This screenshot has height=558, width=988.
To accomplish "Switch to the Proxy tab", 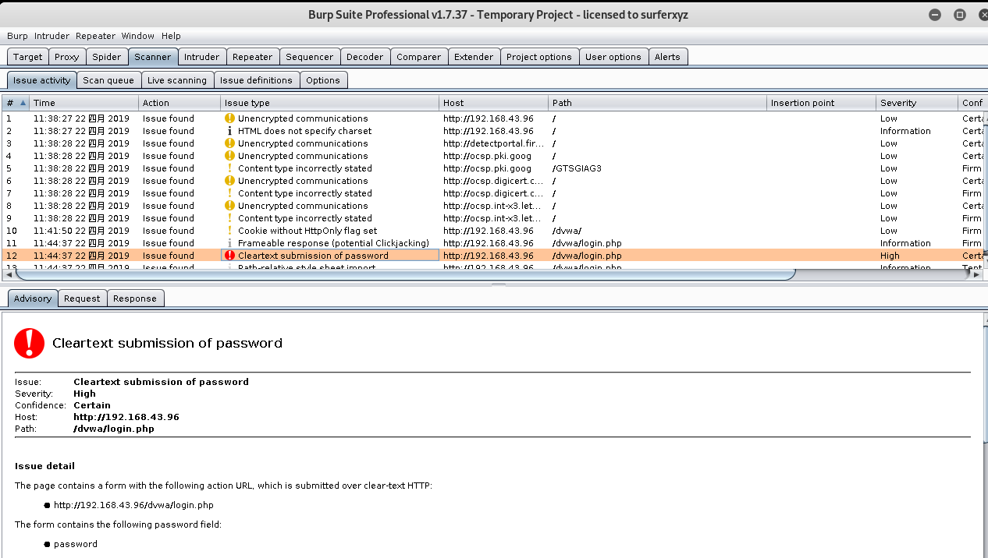I will (x=67, y=57).
